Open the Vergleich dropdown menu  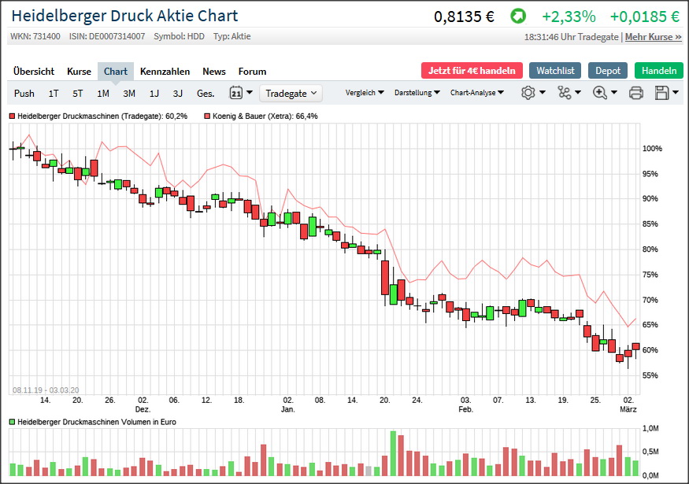tap(365, 93)
